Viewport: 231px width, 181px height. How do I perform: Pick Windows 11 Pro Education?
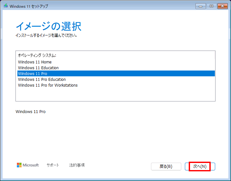pyautogui.click(x=116, y=80)
